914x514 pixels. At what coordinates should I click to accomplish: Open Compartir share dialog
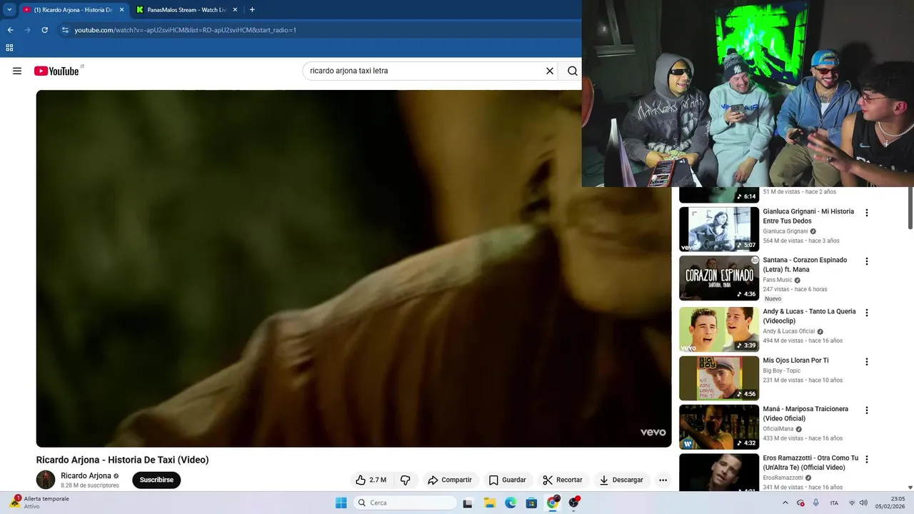pyautogui.click(x=449, y=480)
